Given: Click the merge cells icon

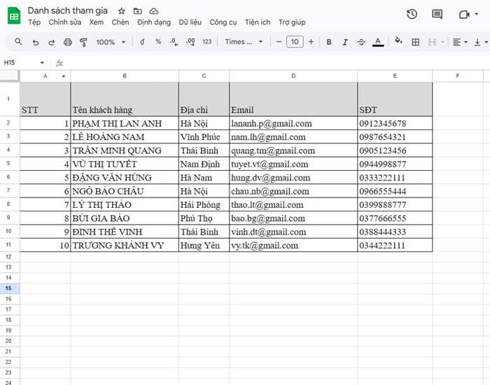Looking at the screenshot, I should (x=432, y=42).
